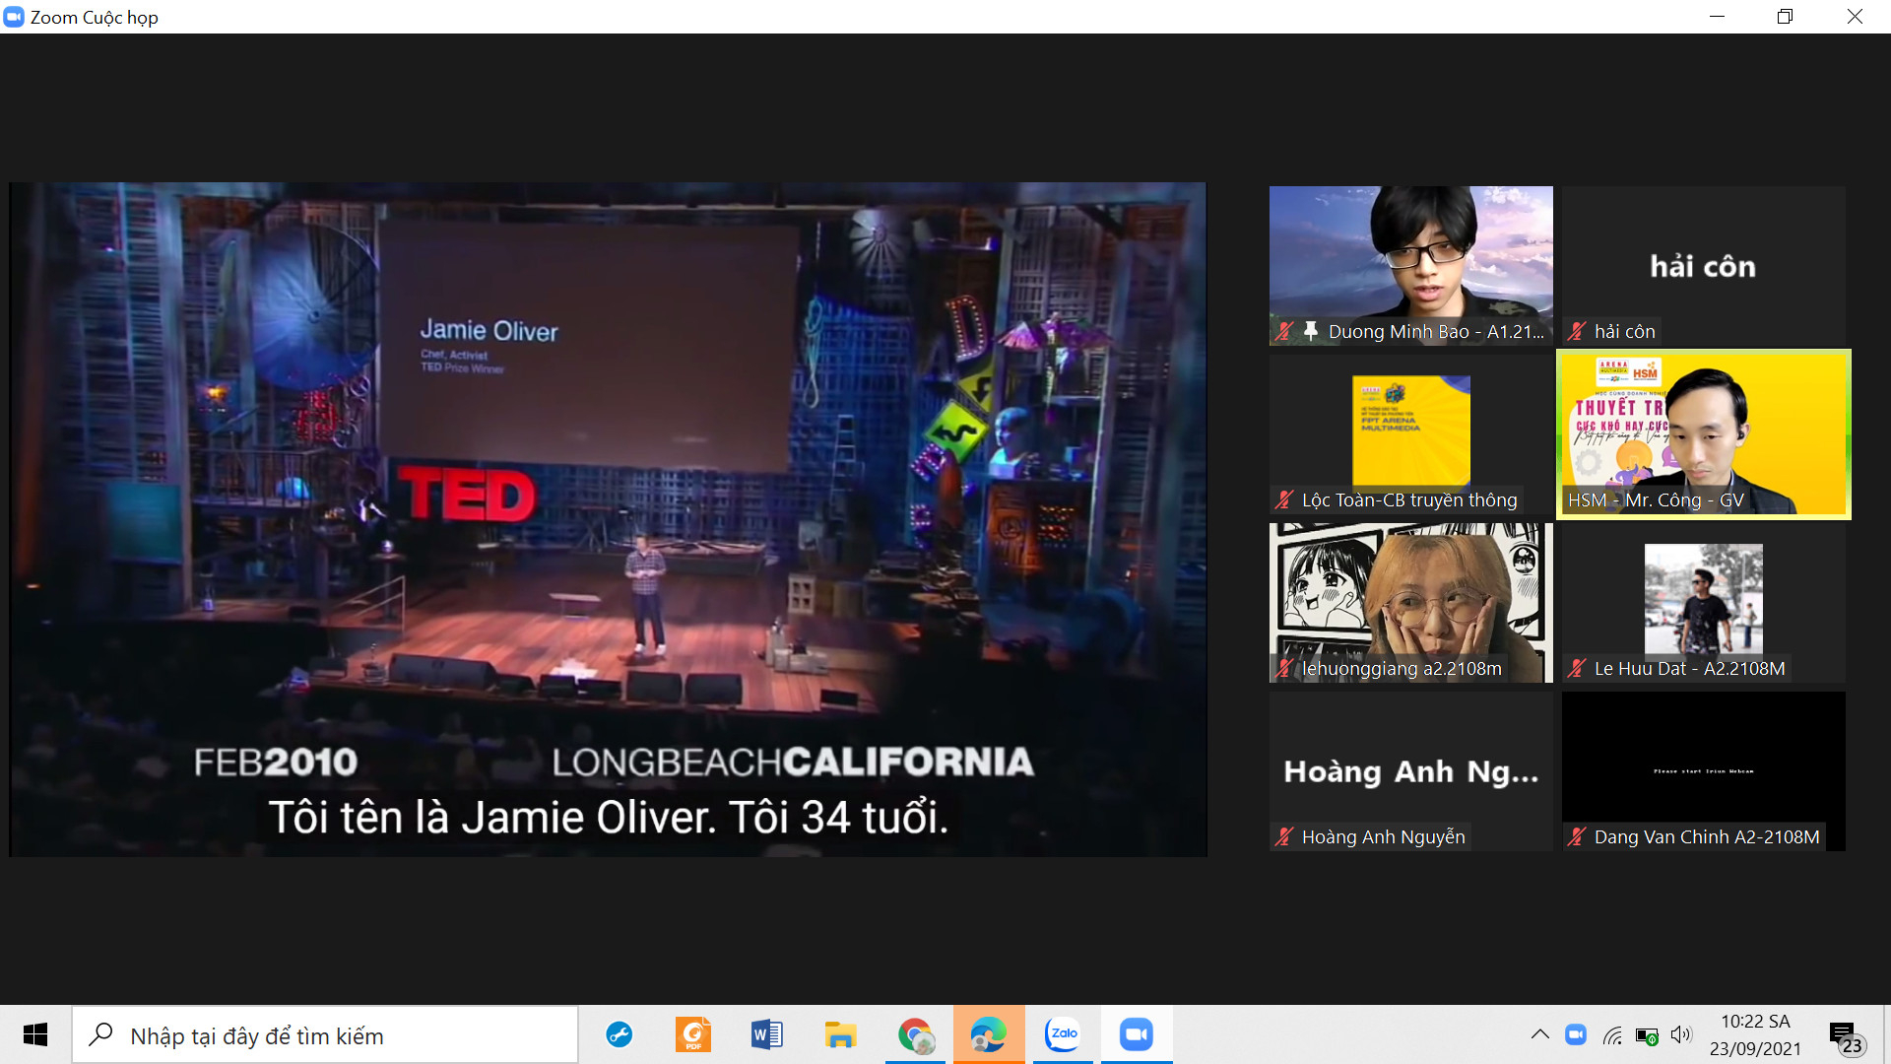Select Duong Minh Bao video thumbnail
The width and height of the screenshot is (1891, 1064).
coord(1410,266)
